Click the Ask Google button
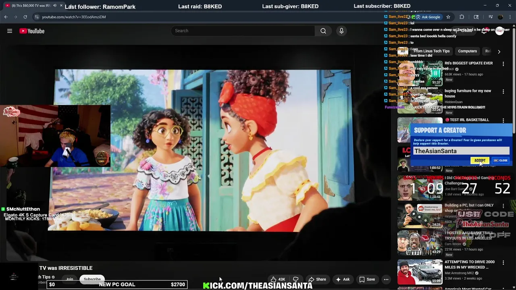The width and height of the screenshot is (516, 290). pos(428,17)
